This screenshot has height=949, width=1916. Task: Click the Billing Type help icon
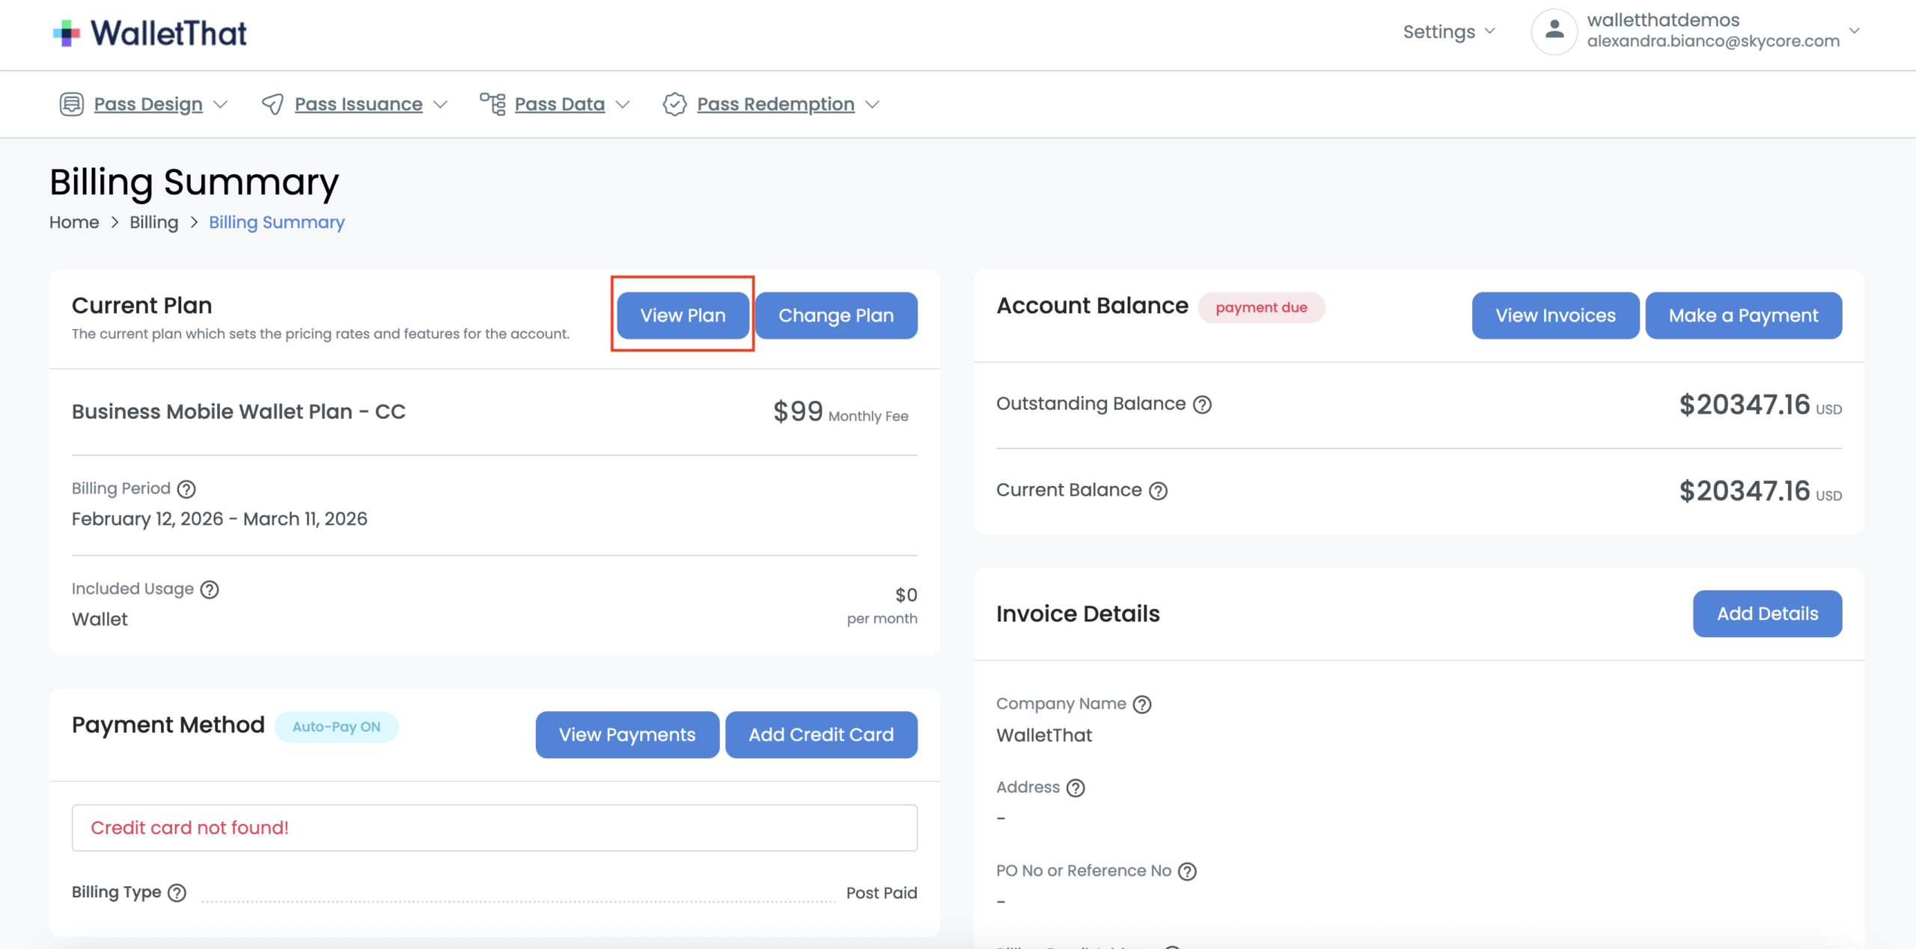(x=177, y=893)
